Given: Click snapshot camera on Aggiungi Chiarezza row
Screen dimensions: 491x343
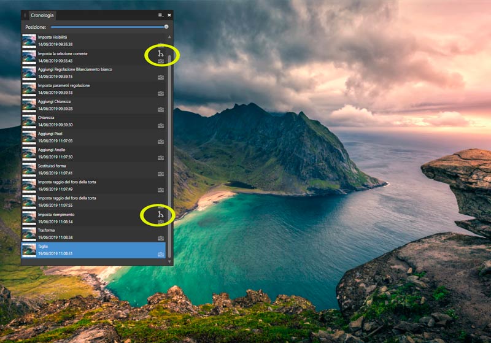Looking at the screenshot, I should click(x=161, y=110).
